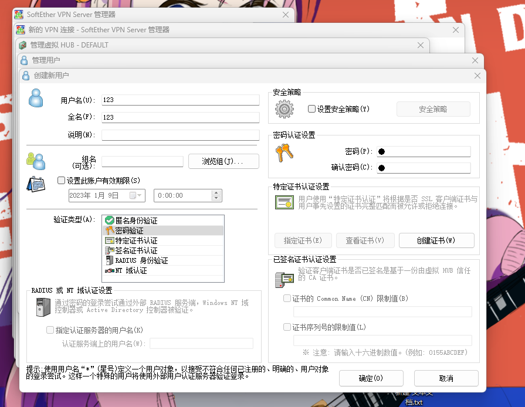The height and width of the screenshot is (407, 525).
Task: Toggle 设置安全策略 checkbox
Action: [x=311, y=108]
